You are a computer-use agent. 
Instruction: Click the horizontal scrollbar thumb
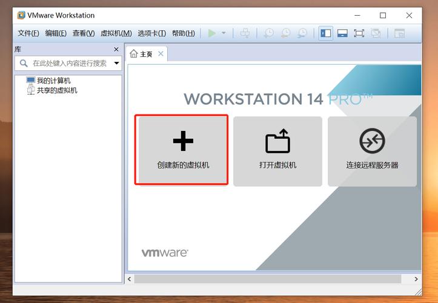point(268,279)
